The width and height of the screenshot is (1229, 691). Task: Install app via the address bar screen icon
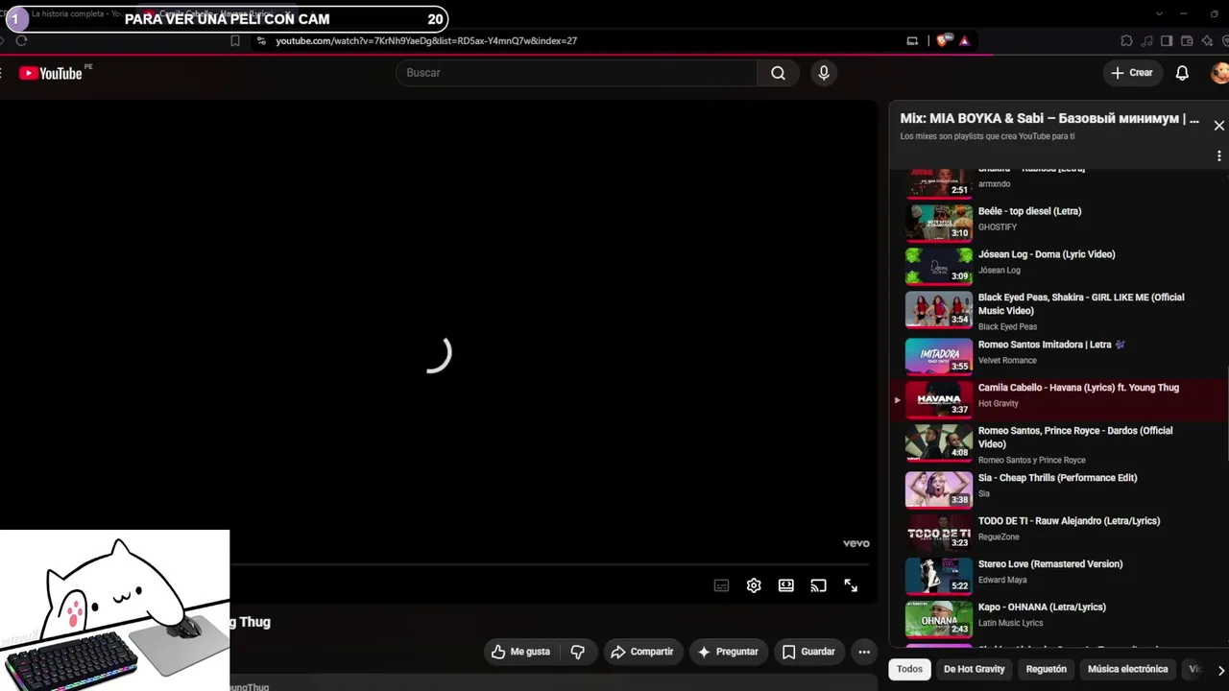912,41
